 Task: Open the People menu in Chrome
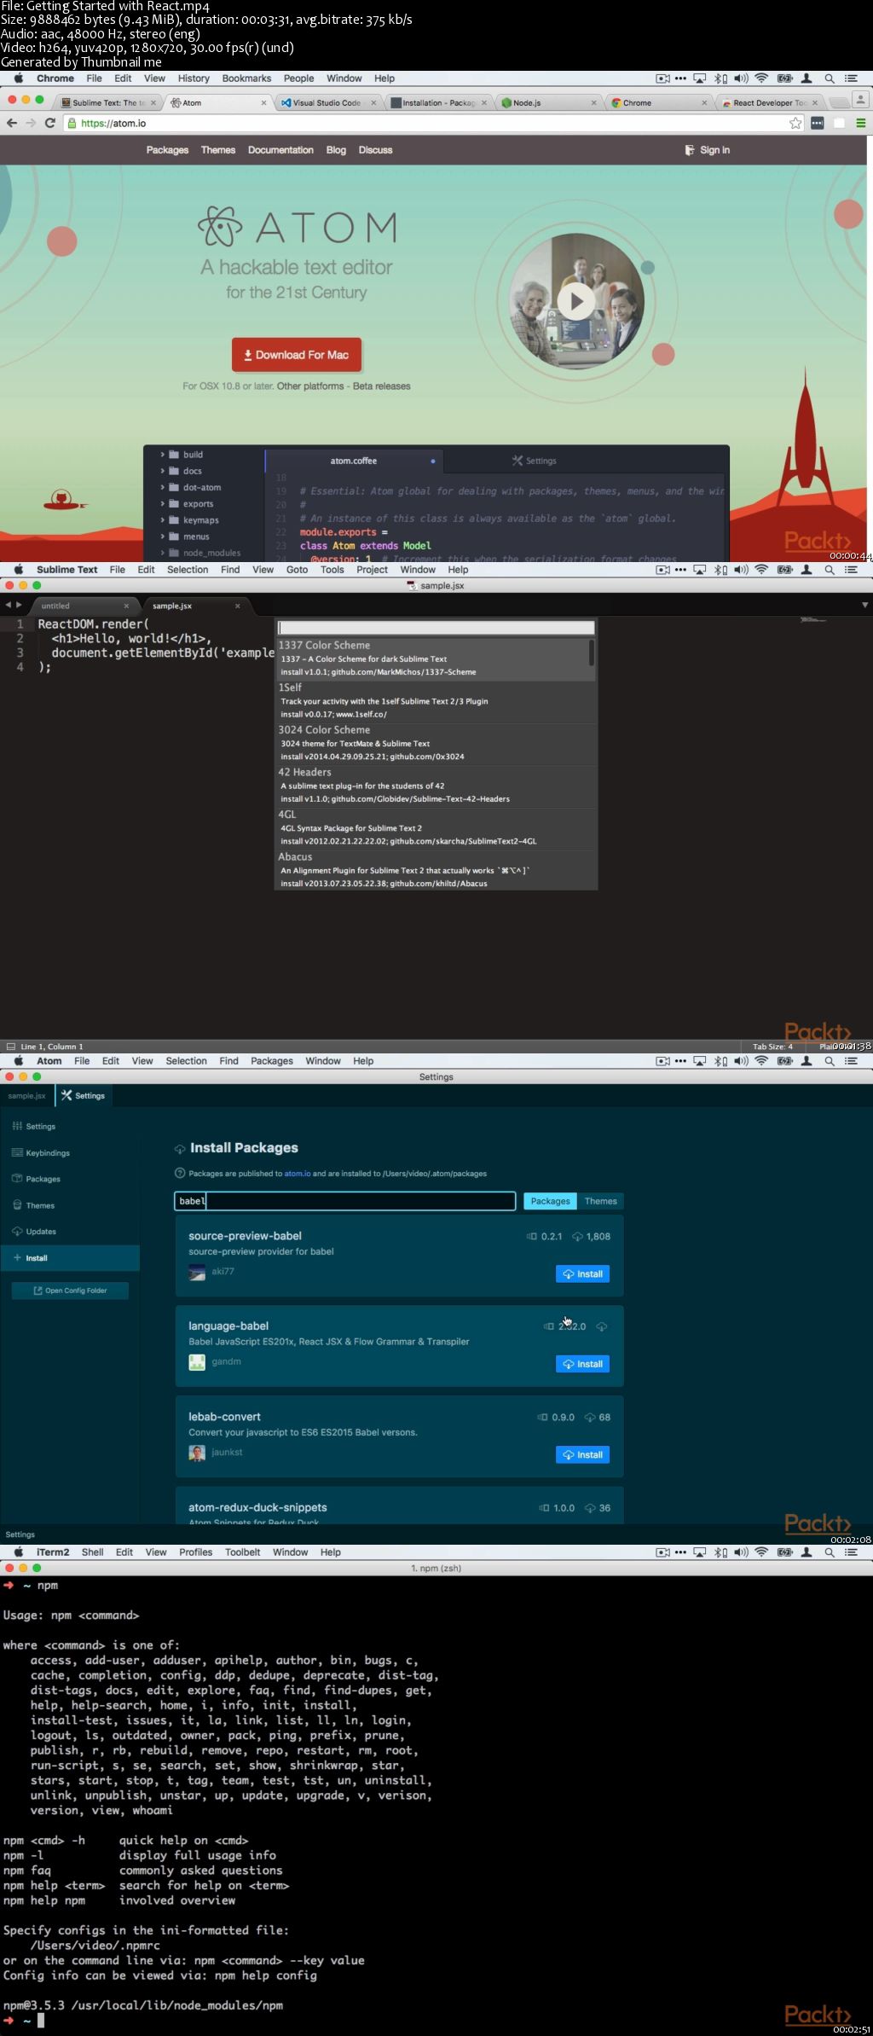pyautogui.click(x=298, y=78)
